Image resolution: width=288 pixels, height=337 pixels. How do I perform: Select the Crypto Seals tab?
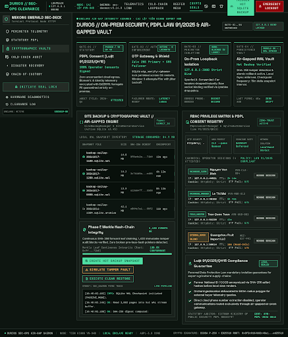click(x=196, y=6)
